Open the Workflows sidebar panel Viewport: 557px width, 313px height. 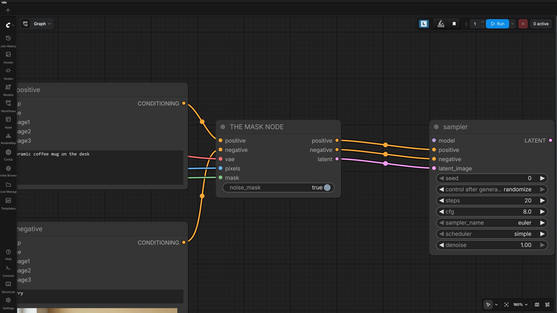point(8,106)
